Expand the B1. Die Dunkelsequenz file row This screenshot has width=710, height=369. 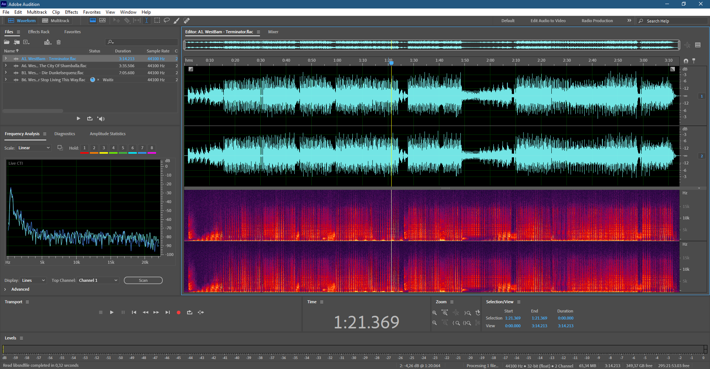pyautogui.click(x=6, y=72)
